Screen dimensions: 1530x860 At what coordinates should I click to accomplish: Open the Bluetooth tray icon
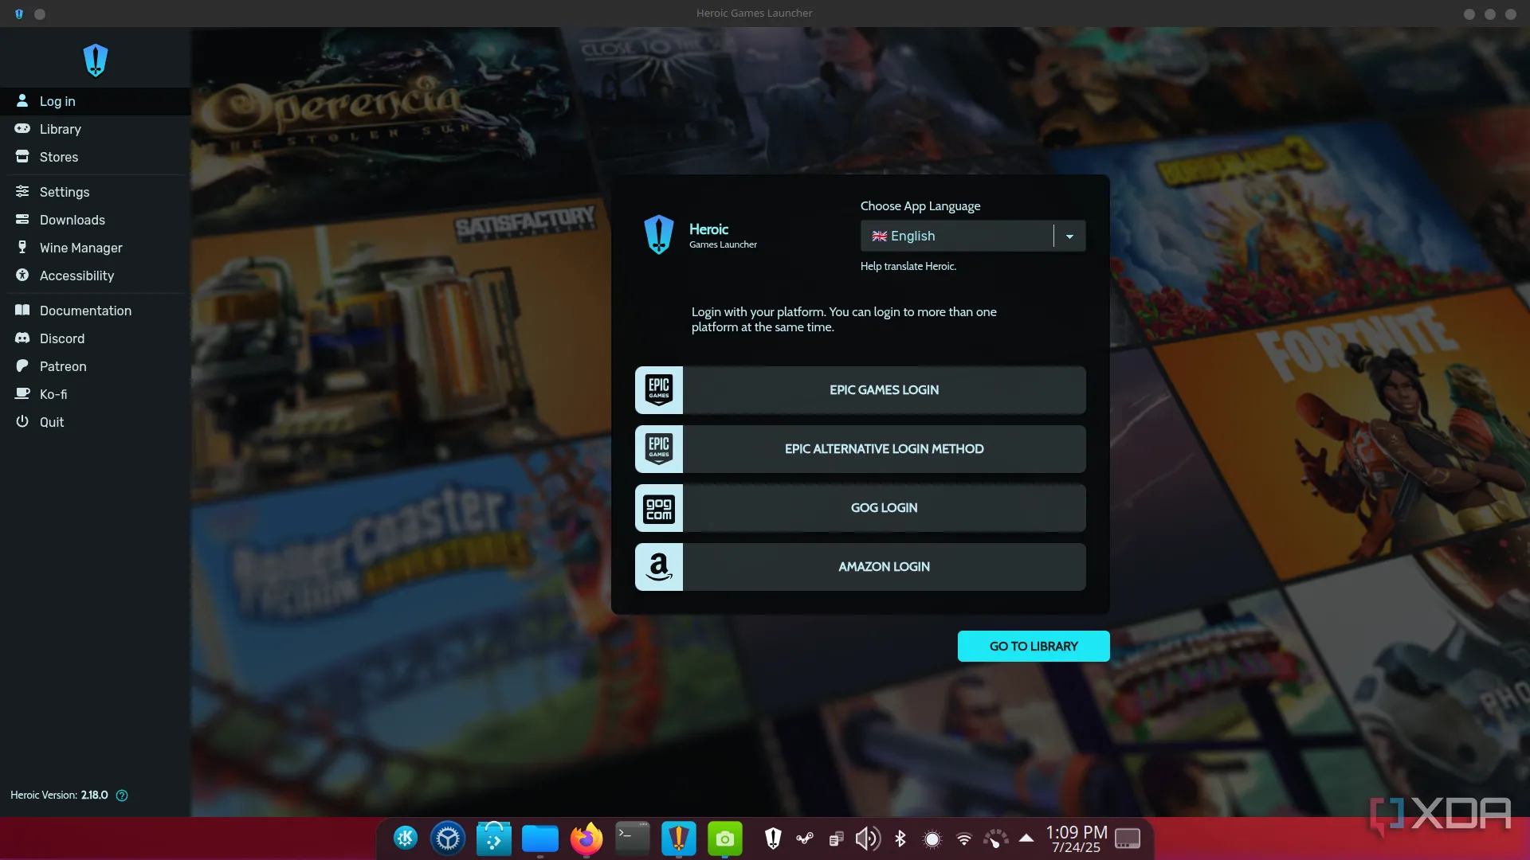pyautogui.click(x=900, y=838)
